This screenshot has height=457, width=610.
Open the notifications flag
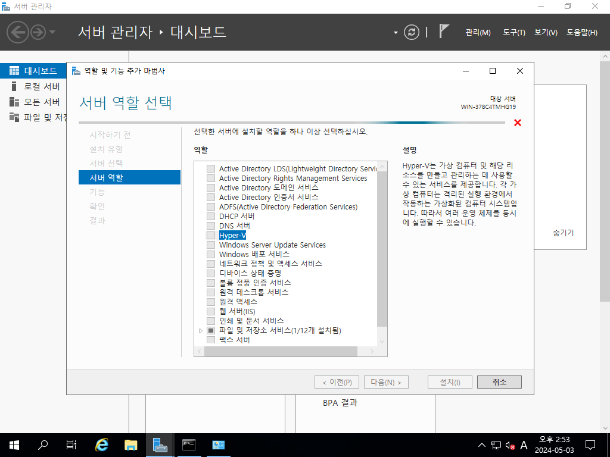tap(444, 31)
